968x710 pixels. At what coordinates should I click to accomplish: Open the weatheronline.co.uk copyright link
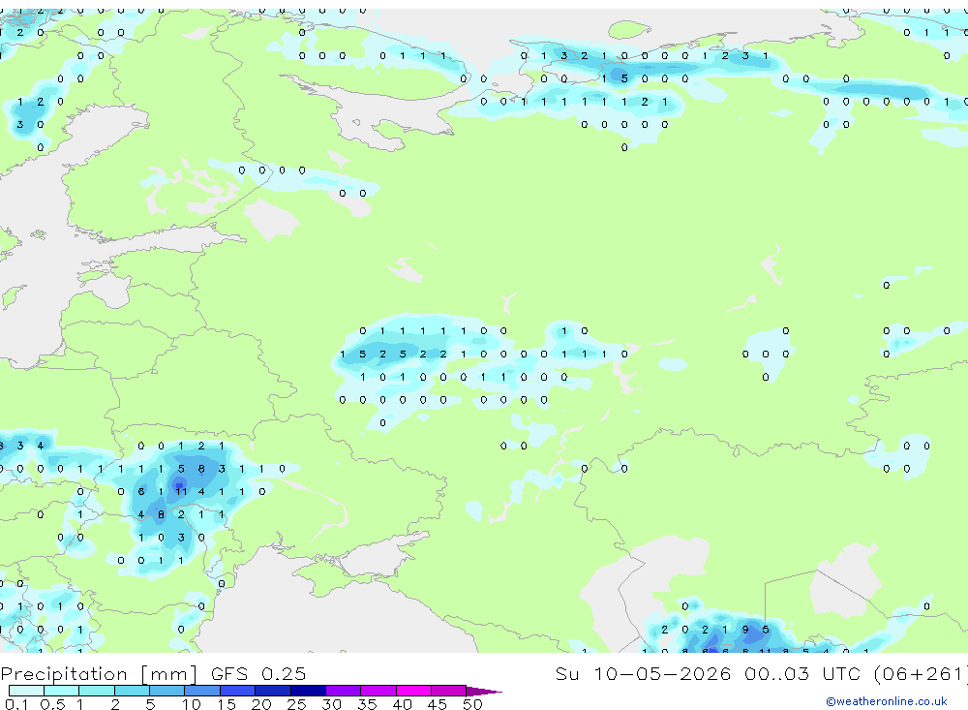coord(887,701)
